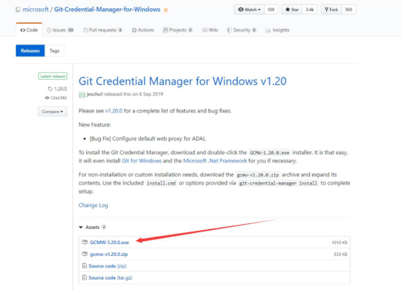Viewport: 402px width, 290px height.
Task: Download Source code (tar.gz)
Action: 111,278
